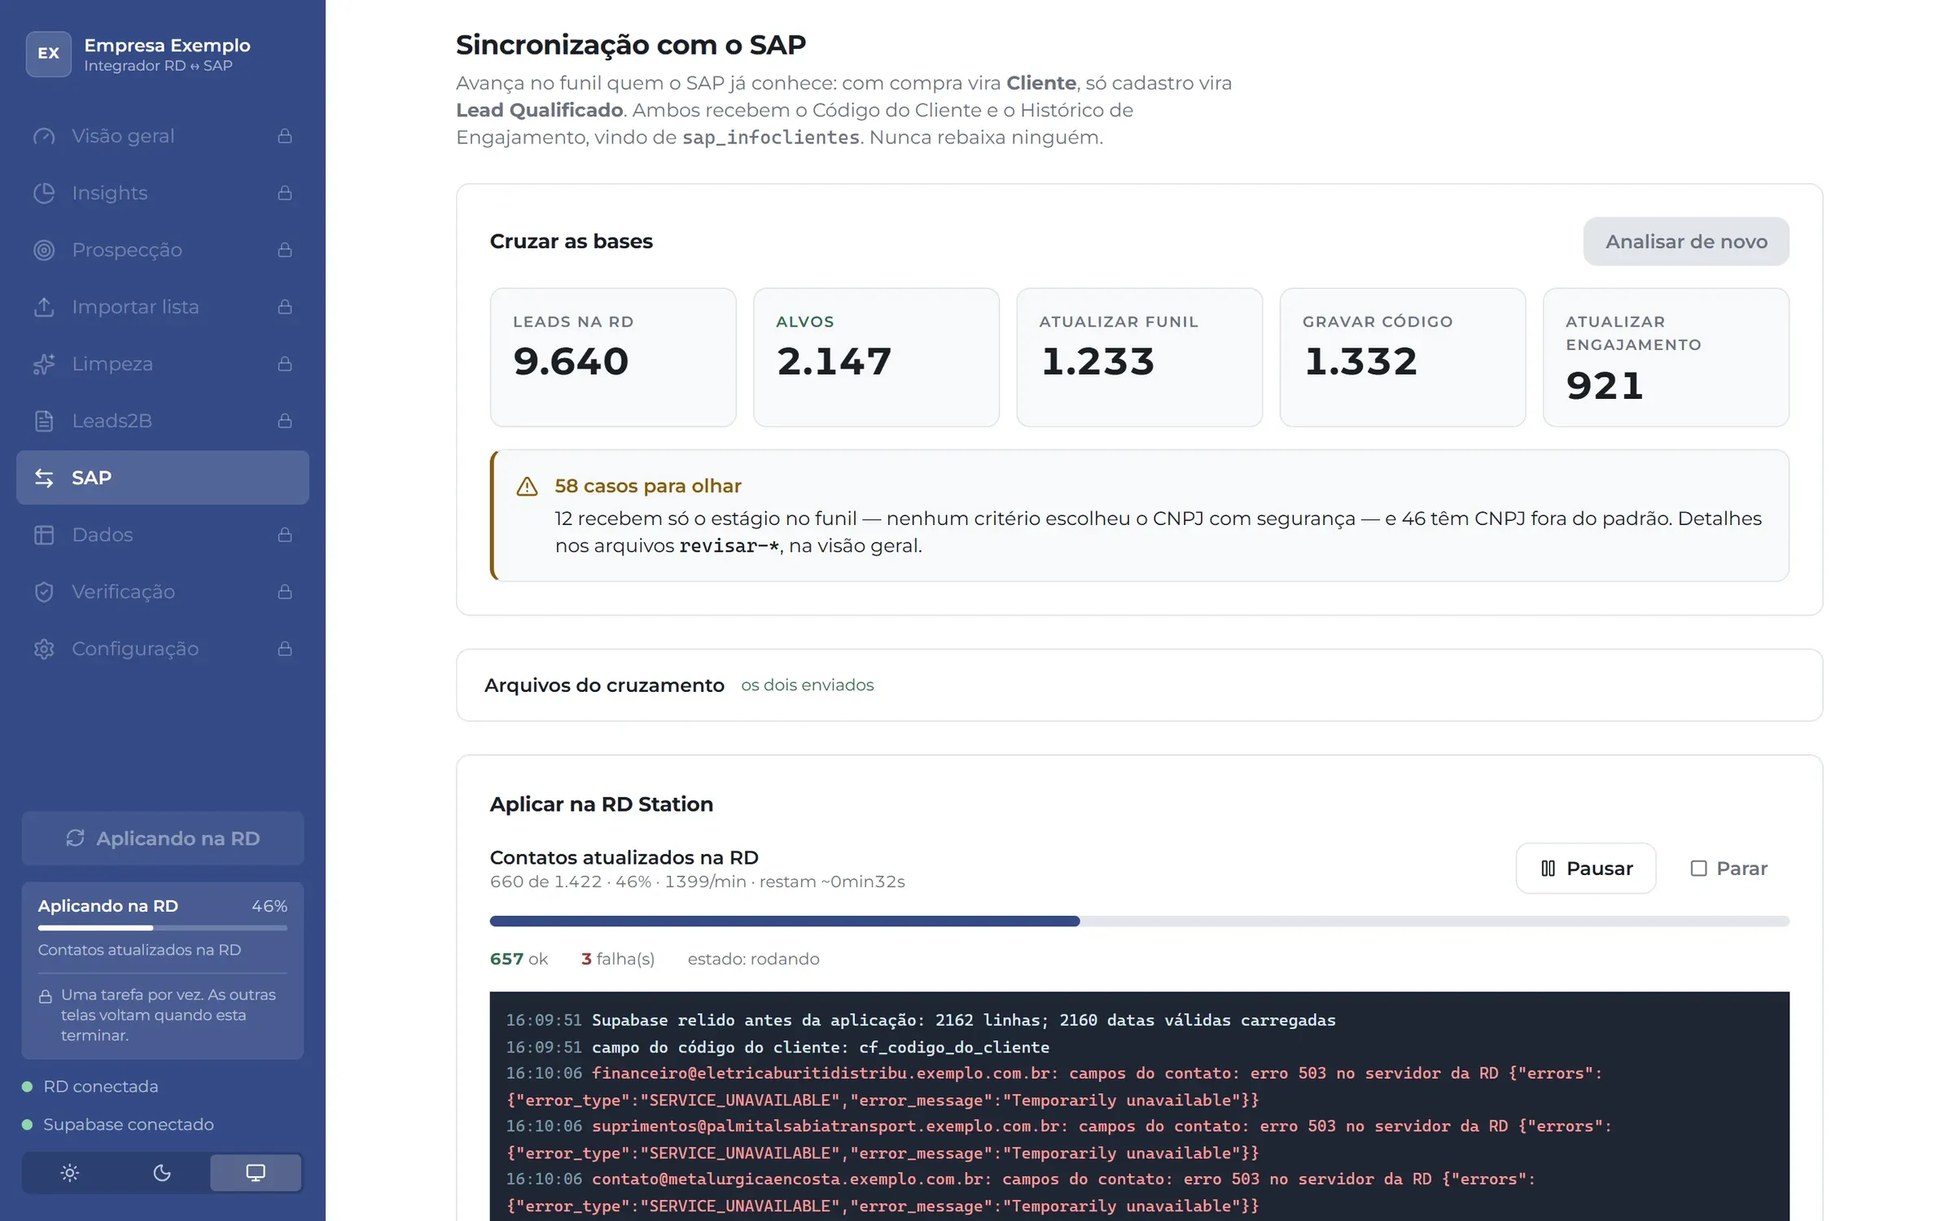Select the SAP sidebar item
Viewport: 1954px width, 1221px height.
coord(162,478)
